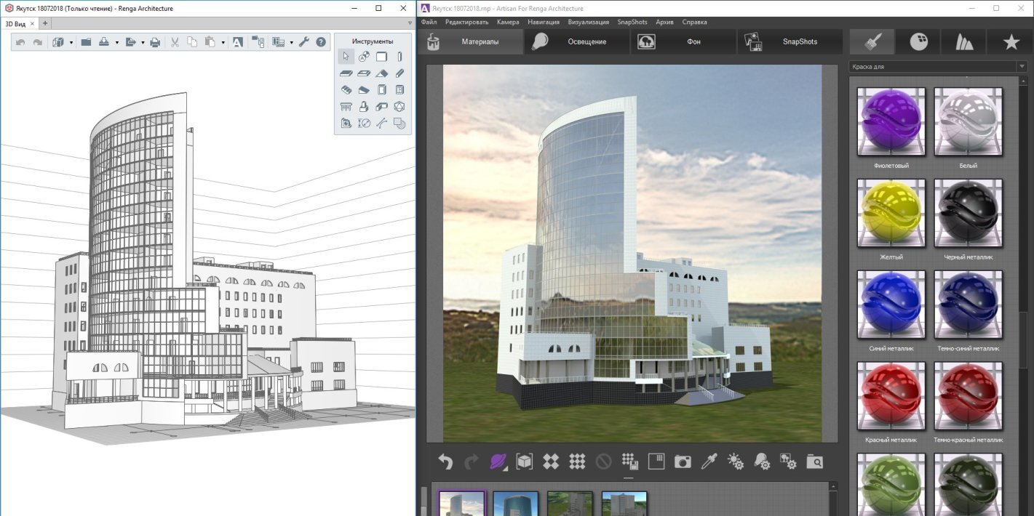Image resolution: width=1034 pixels, height=516 pixels.
Task: Click the Print icon in Renga toolbar
Action: (156, 42)
